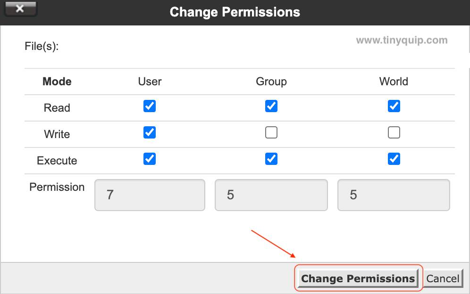Click the Write row label
Viewport: 470px width, 294px height.
click(x=57, y=134)
